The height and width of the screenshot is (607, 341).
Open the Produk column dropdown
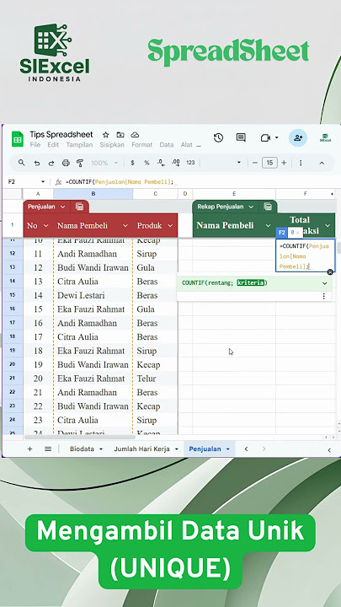[170, 226]
